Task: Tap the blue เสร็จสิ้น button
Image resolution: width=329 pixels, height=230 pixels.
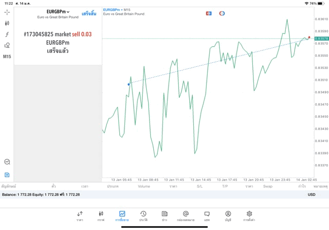Action: 89,14
